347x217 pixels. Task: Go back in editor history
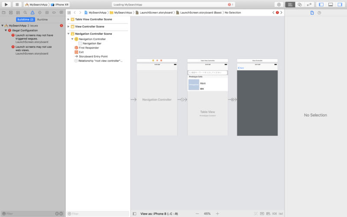(75, 13)
